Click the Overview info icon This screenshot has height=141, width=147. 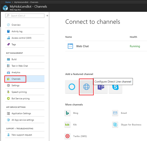click(x=8, y=25)
